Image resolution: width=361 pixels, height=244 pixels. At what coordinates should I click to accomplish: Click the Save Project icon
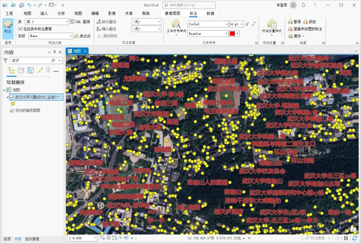(21, 5)
